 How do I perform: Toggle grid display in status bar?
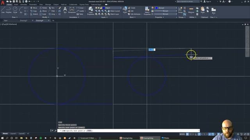(187, 134)
